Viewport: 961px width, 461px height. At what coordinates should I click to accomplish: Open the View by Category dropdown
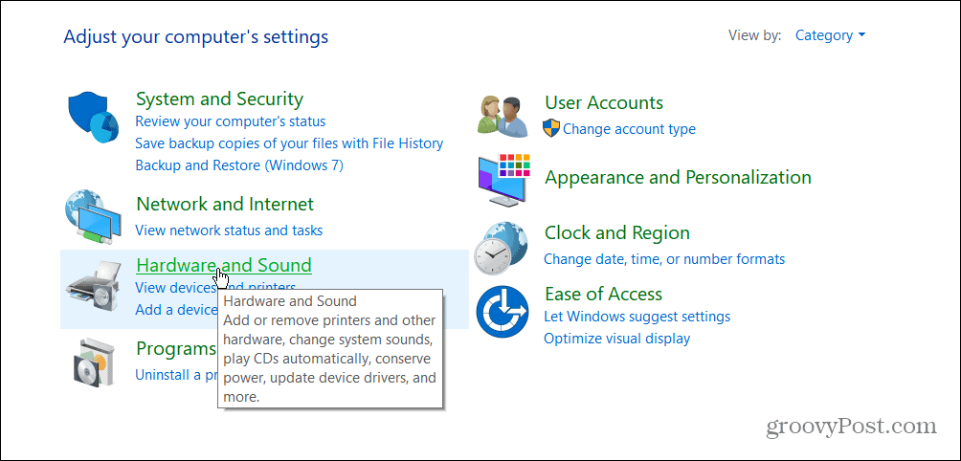coord(830,35)
